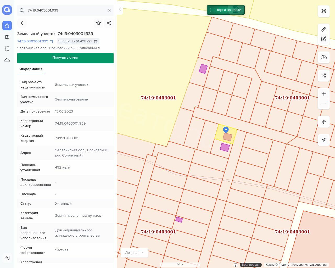Copy the cadastral number 74:19:0403001:939
This screenshot has width=335, height=268.
52,41
